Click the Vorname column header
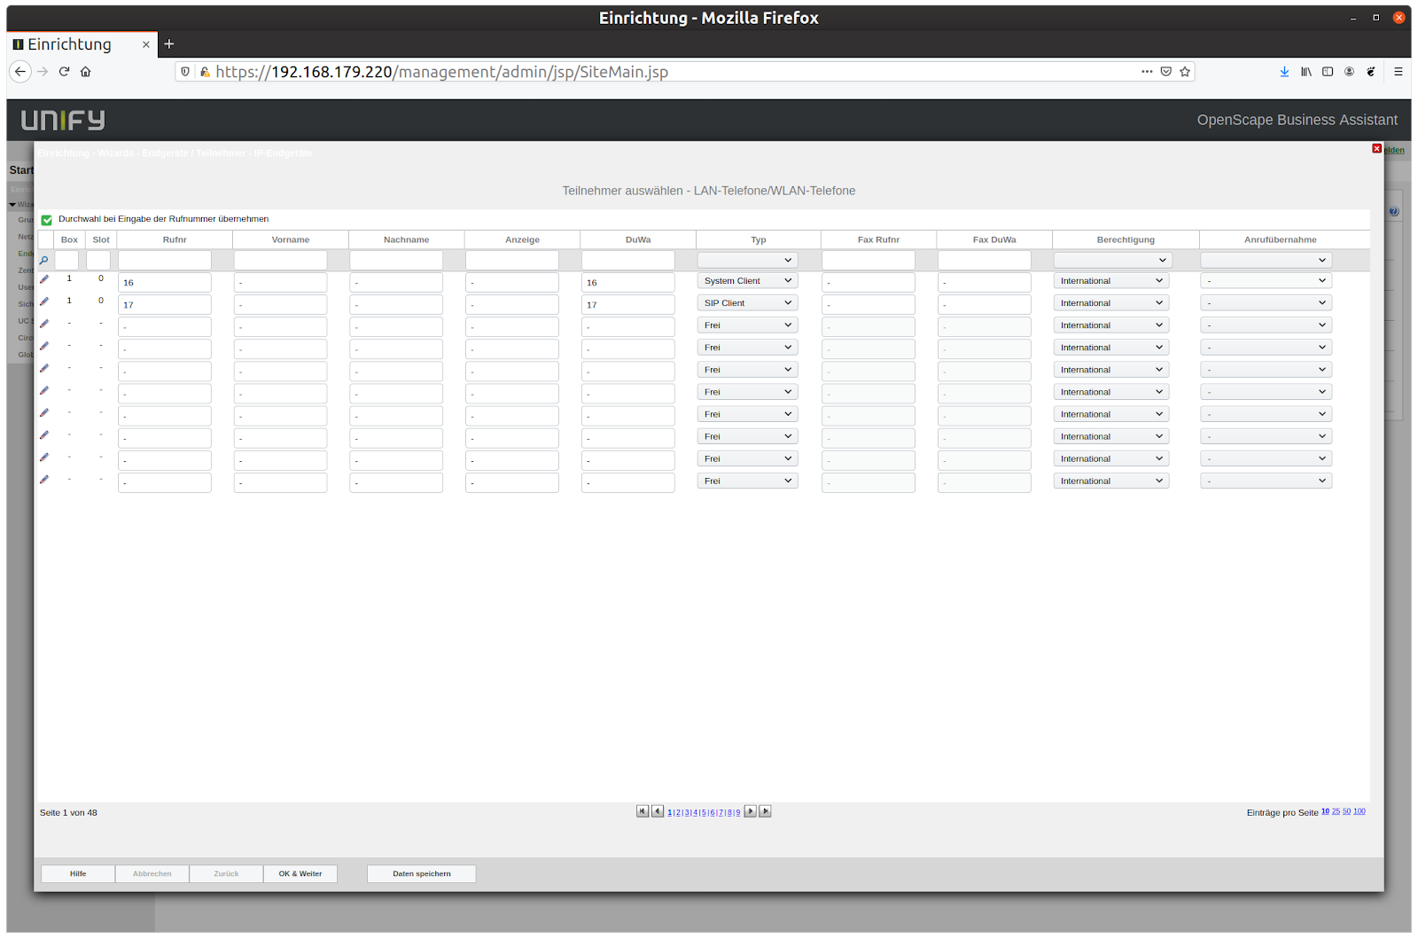 coord(291,239)
